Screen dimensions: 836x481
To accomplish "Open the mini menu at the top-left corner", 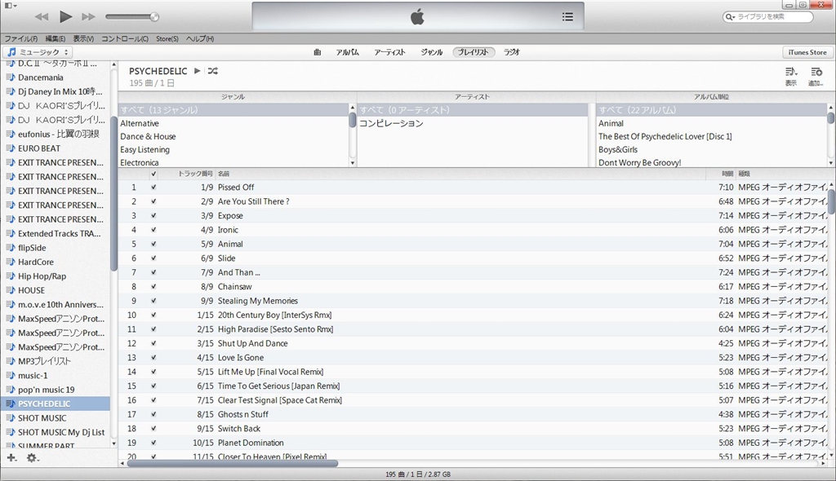I will pyautogui.click(x=11, y=6).
